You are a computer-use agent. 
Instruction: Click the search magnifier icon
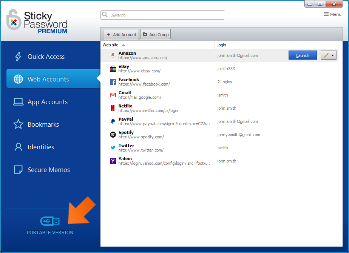coord(105,15)
